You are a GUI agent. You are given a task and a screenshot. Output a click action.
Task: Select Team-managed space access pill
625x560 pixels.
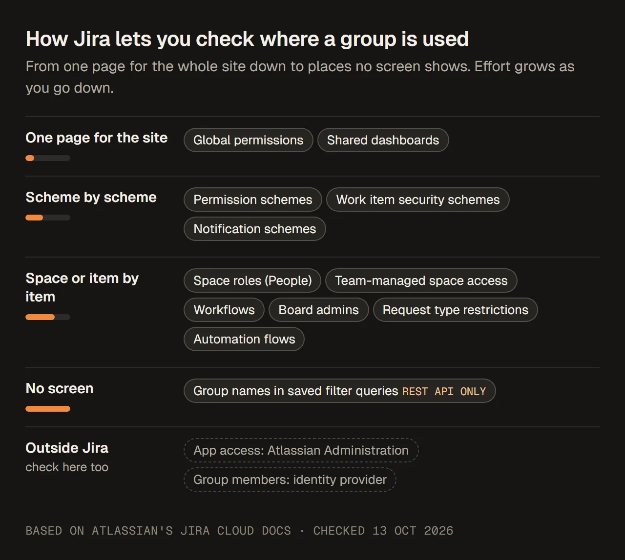421,280
